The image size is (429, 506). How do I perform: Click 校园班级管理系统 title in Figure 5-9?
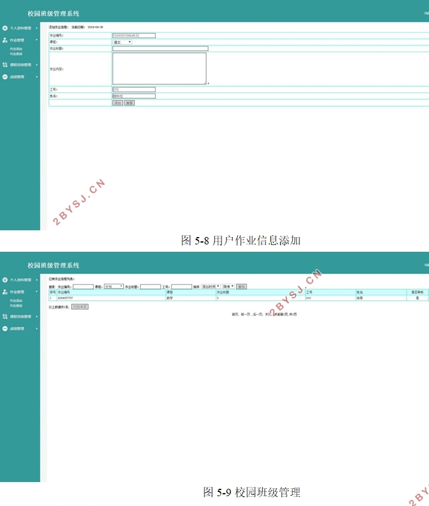click(x=53, y=265)
